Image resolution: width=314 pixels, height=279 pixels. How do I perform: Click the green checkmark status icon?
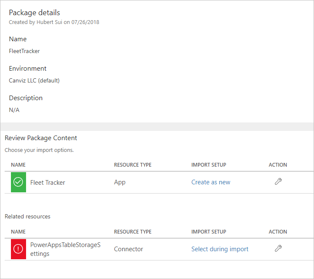click(x=18, y=182)
